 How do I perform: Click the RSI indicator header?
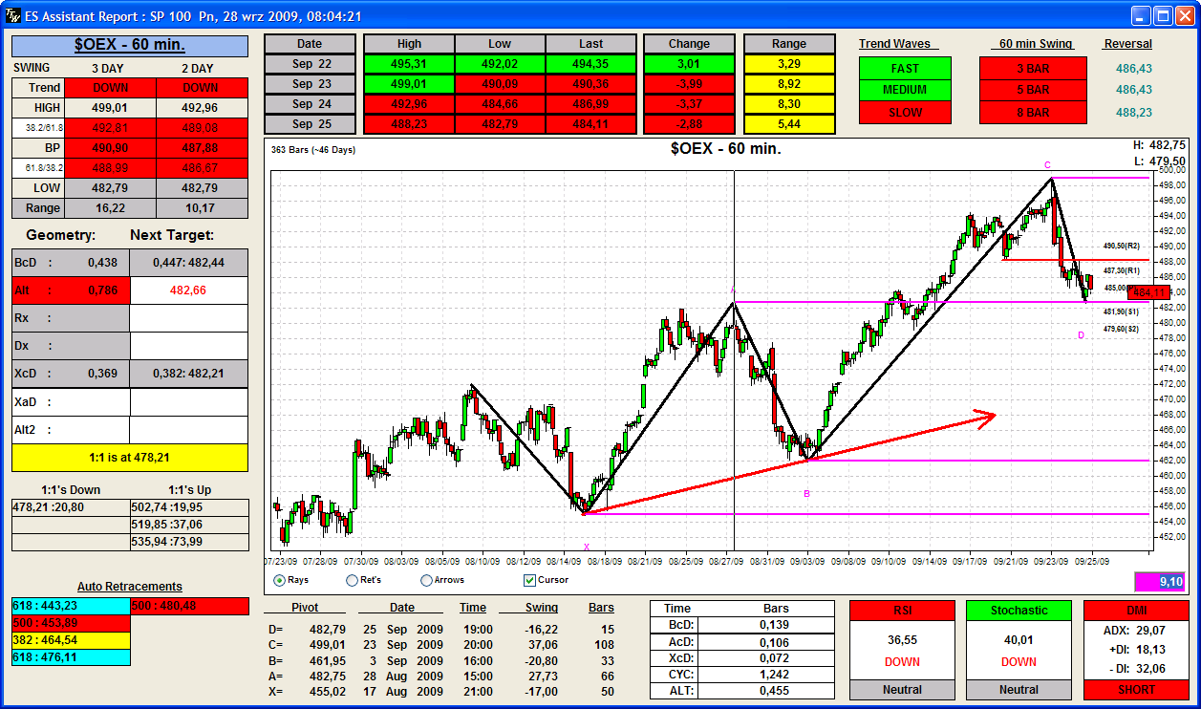(902, 611)
